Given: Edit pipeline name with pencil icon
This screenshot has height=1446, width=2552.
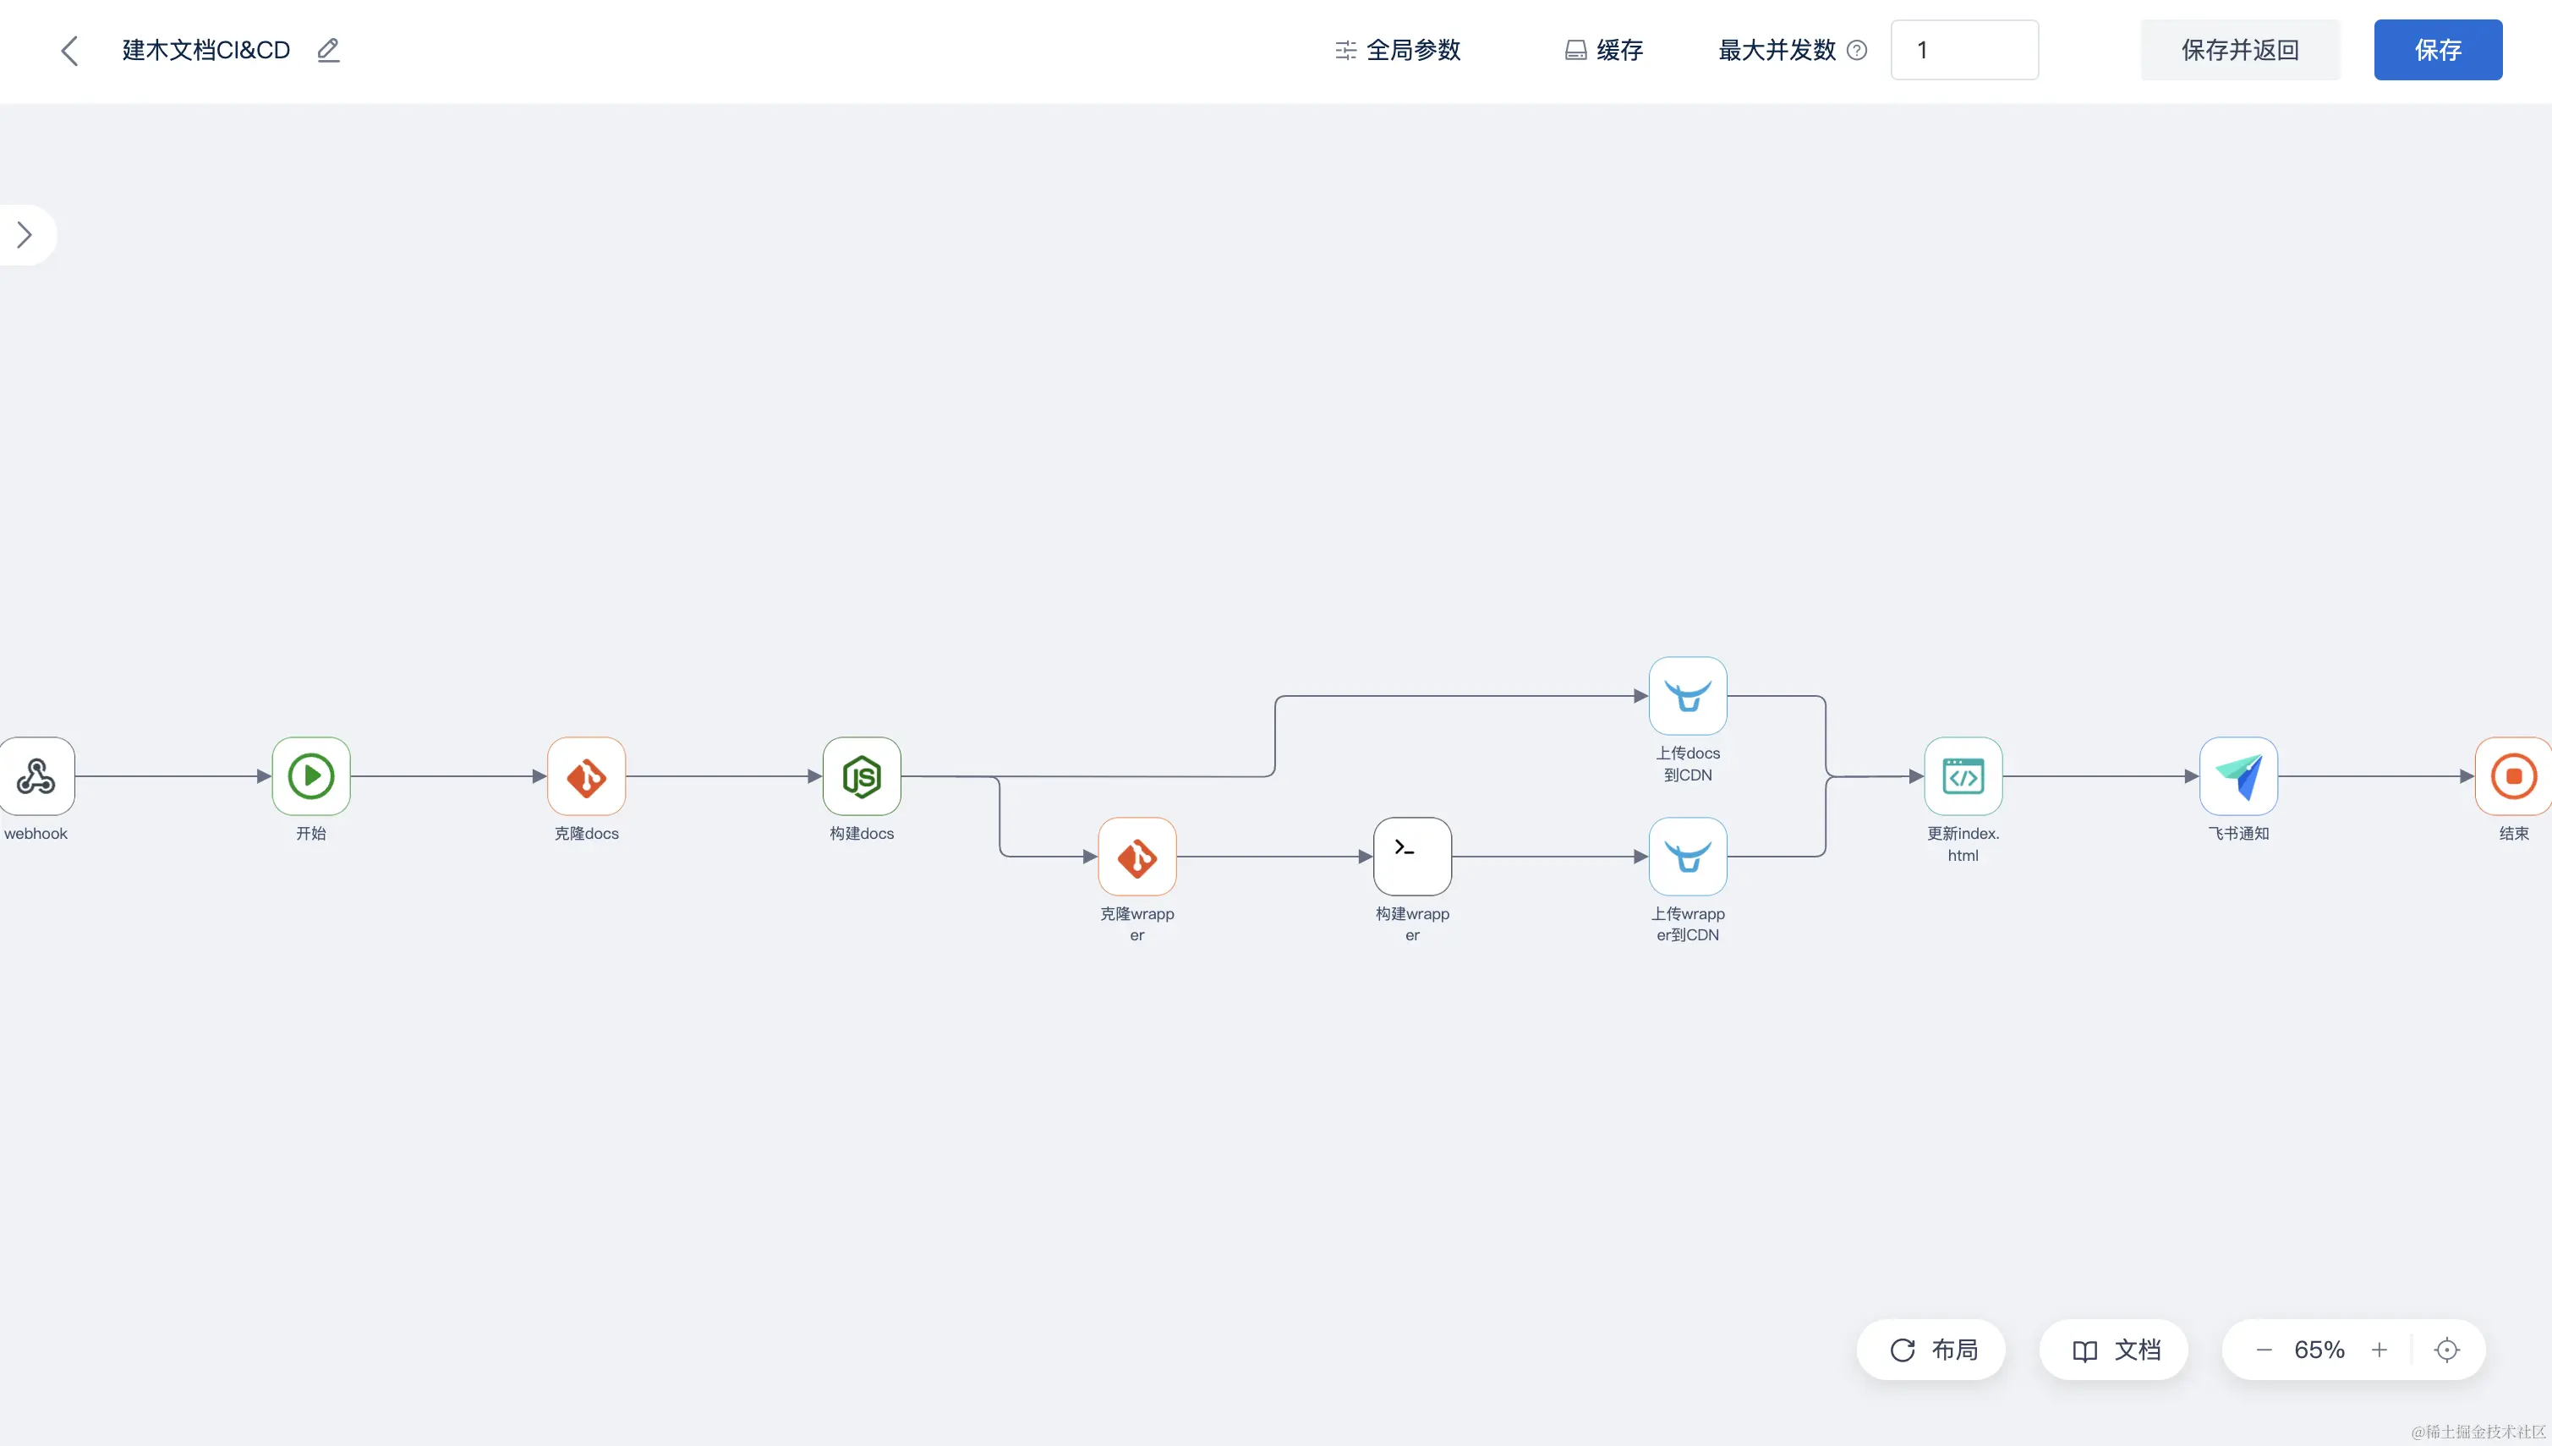Looking at the screenshot, I should (x=329, y=50).
